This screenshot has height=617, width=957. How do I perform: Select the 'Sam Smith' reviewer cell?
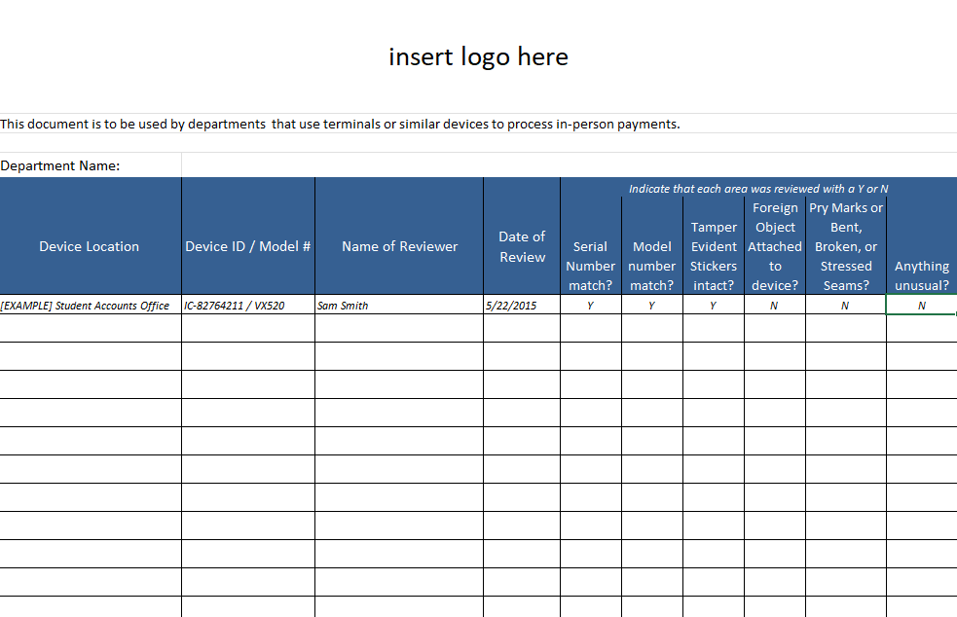[399, 306]
